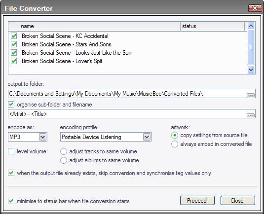Select adjust albums to same volume

pos(64,160)
